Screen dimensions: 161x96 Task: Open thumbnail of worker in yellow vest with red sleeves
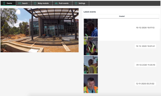(x=91, y=46)
